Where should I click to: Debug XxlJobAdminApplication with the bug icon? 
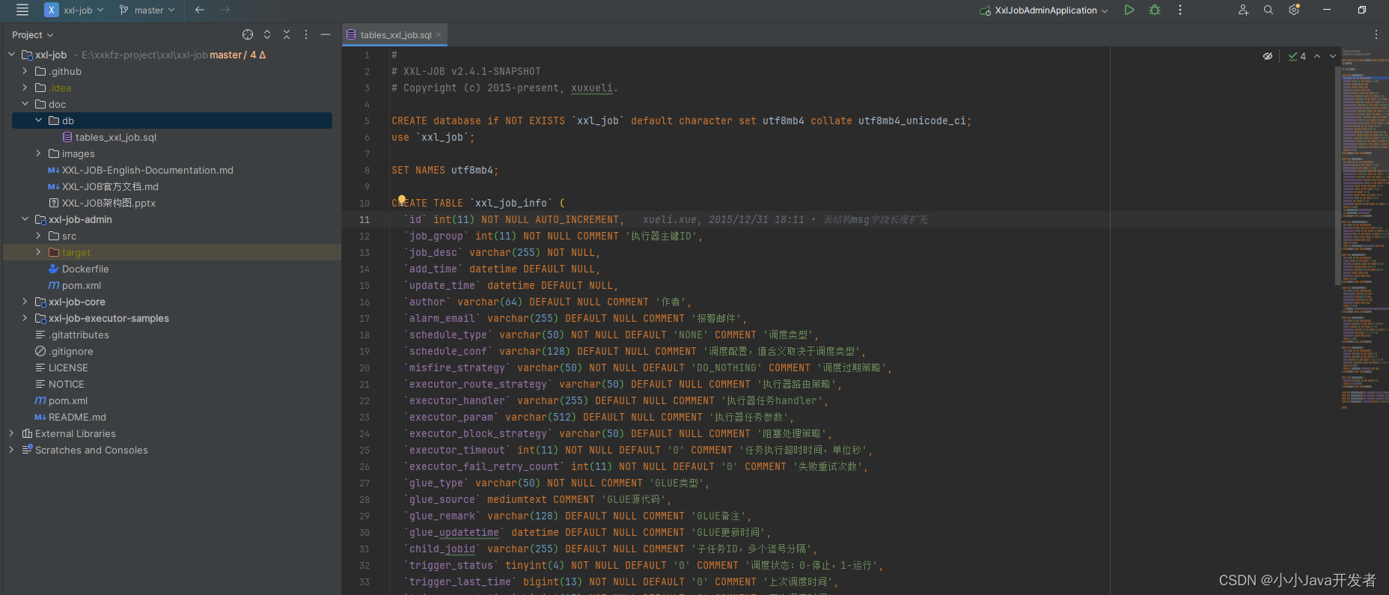tap(1155, 10)
